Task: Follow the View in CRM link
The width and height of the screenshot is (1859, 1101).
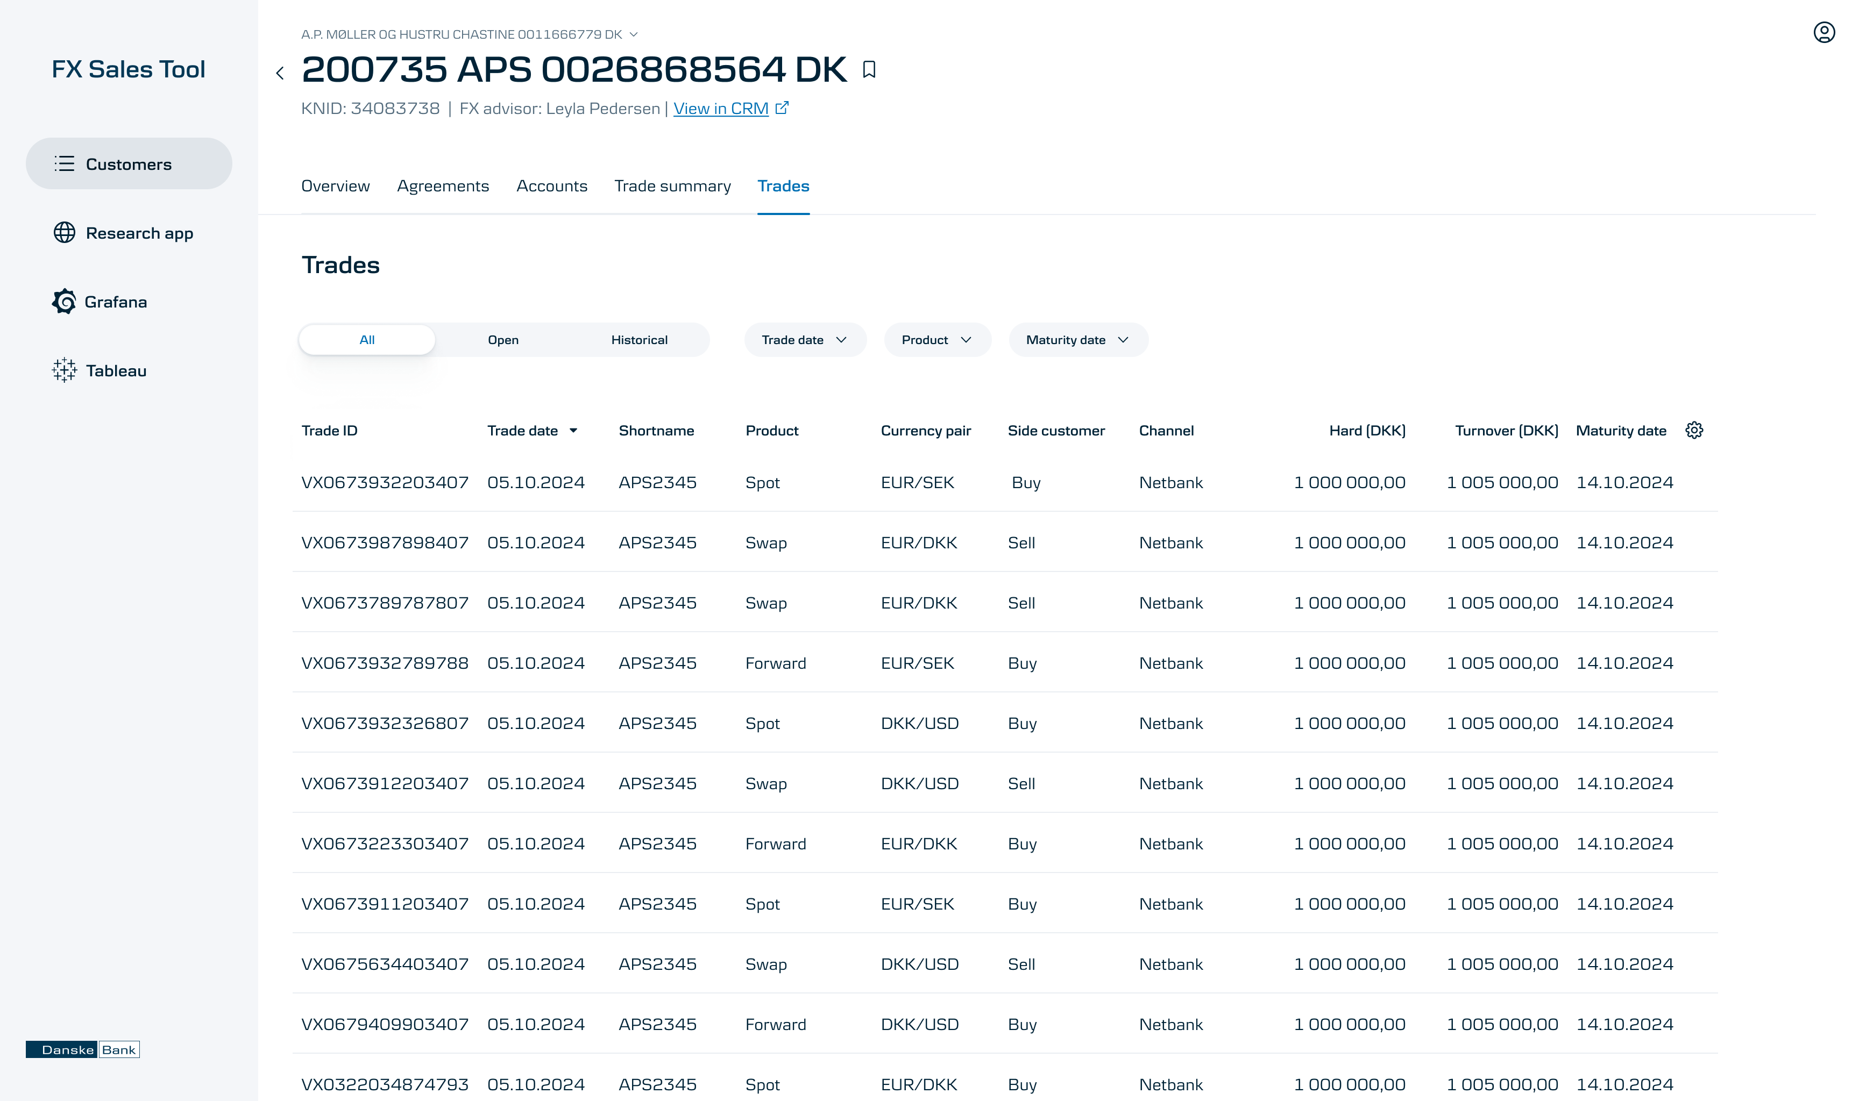Action: coord(720,109)
